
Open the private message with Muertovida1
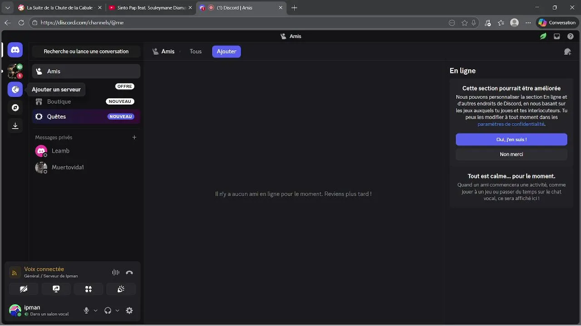coord(86,168)
